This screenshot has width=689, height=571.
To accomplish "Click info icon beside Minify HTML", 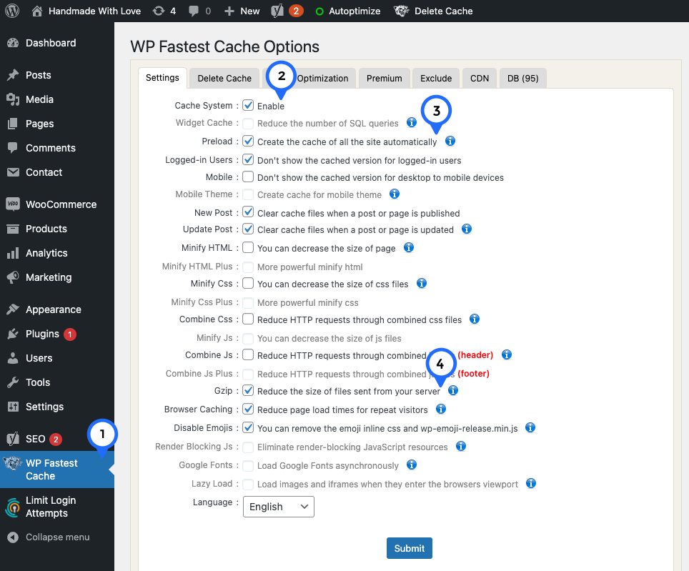I will click(409, 248).
